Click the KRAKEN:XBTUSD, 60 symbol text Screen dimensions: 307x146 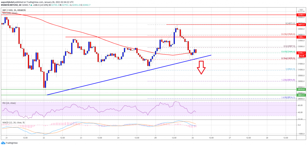pos(11,4)
